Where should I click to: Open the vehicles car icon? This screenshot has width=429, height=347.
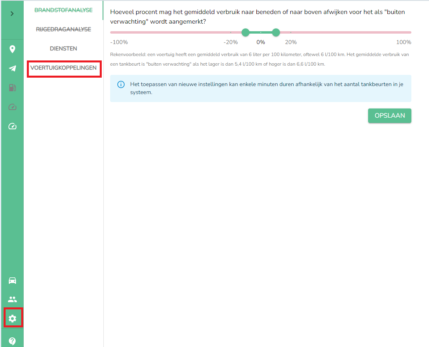[x=12, y=281]
